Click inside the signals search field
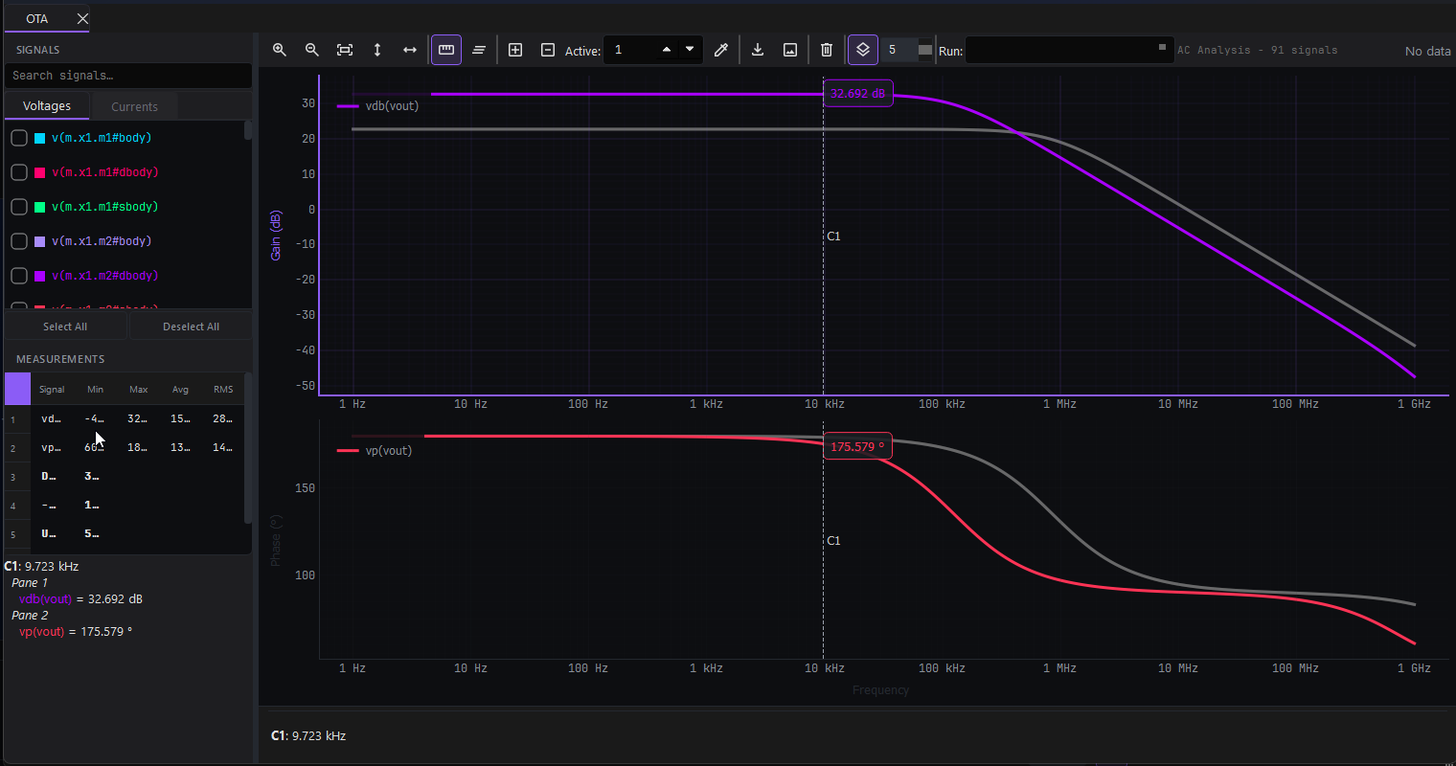Image resolution: width=1456 pixels, height=766 pixels. pyautogui.click(x=127, y=74)
